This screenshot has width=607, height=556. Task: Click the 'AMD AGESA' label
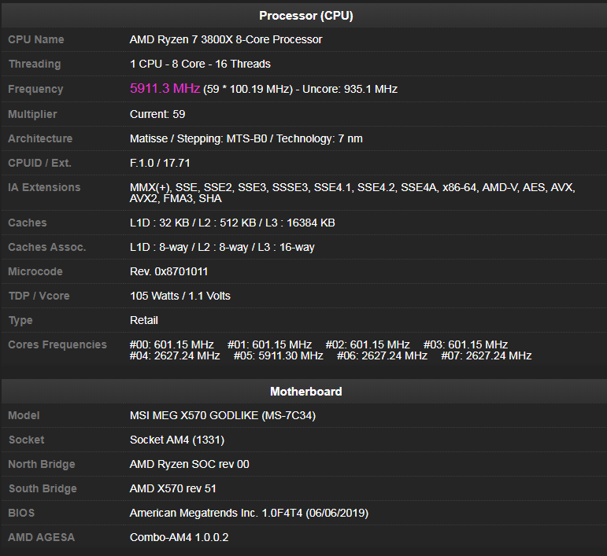(42, 537)
